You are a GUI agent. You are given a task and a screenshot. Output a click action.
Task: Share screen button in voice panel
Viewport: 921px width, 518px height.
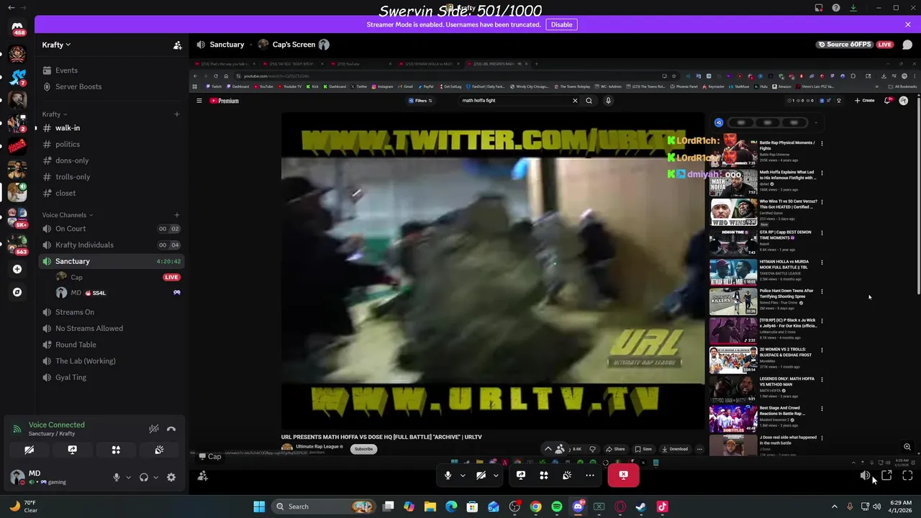(x=73, y=450)
